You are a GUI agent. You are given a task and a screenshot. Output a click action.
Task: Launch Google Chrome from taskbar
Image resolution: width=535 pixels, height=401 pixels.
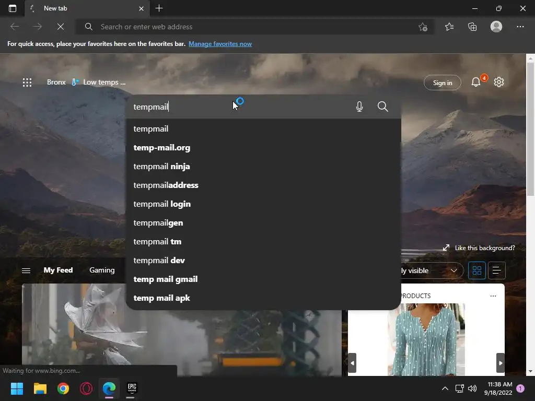click(63, 388)
